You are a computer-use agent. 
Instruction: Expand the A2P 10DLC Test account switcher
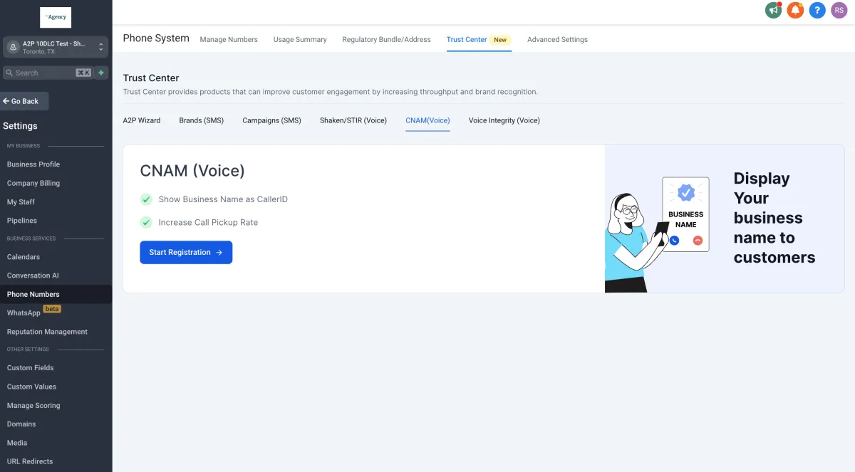click(56, 47)
